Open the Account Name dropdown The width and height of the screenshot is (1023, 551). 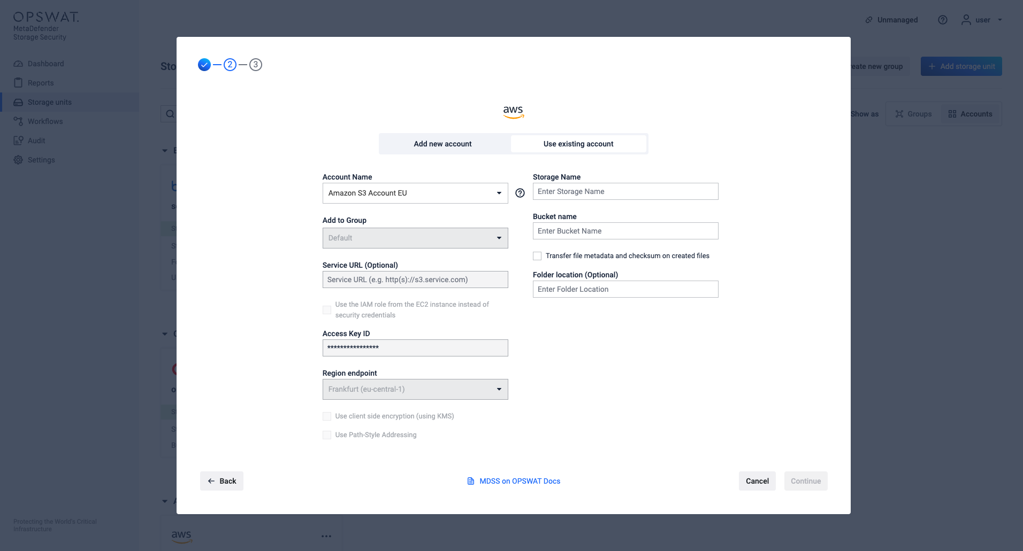tap(415, 193)
